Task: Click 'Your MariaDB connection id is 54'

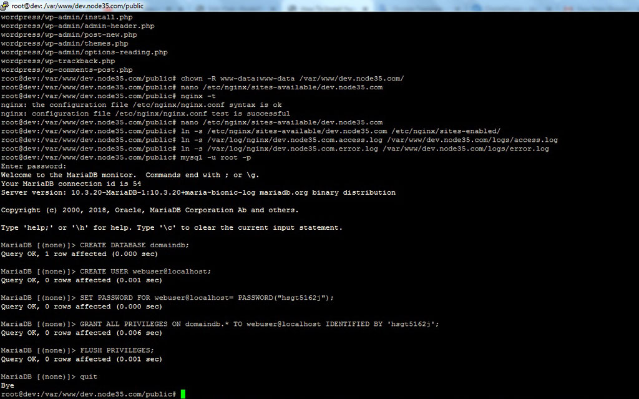Action: pos(71,184)
